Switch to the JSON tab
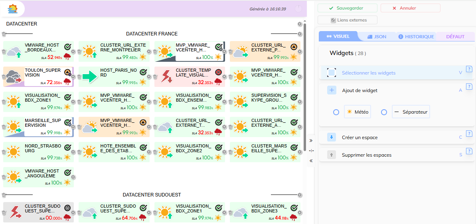476x224 pixels. [376, 37]
